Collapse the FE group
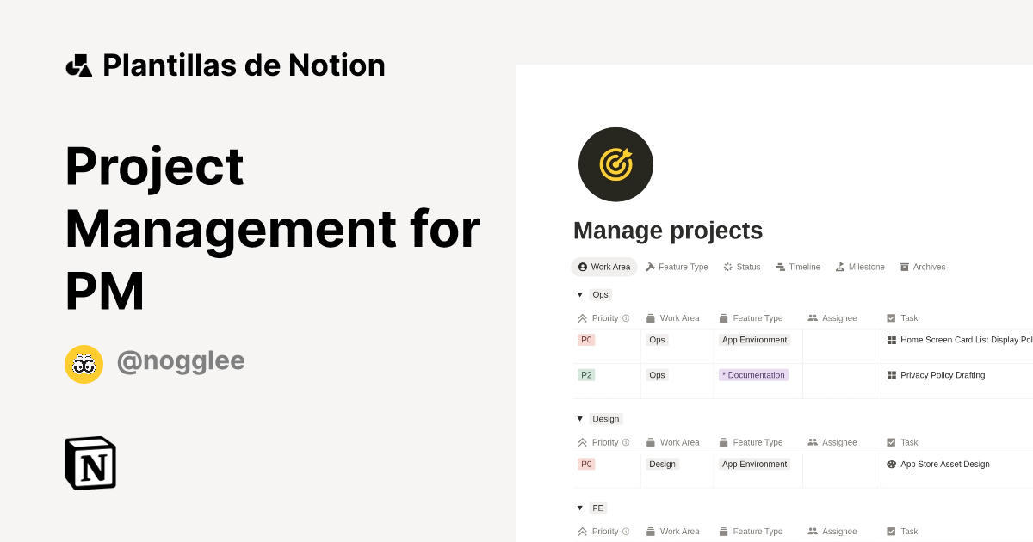Image resolution: width=1033 pixels, height=542 pixels. coord(579,508)
